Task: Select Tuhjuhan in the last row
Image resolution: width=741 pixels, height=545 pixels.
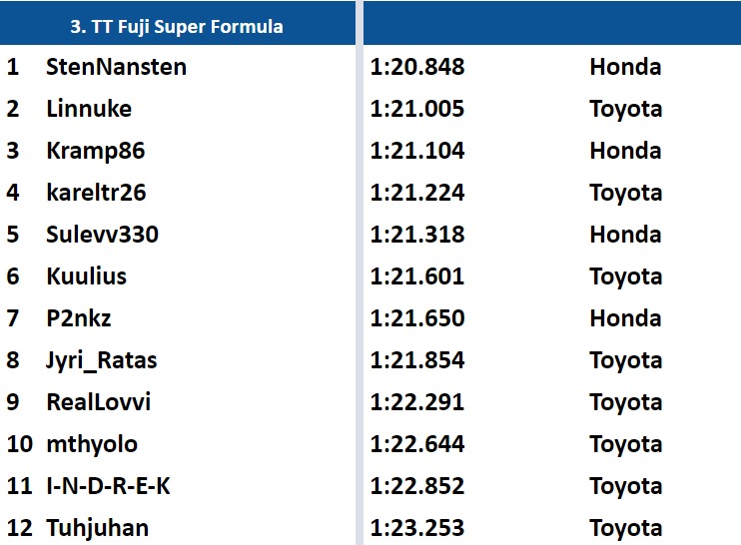Action: pos(95,528)
